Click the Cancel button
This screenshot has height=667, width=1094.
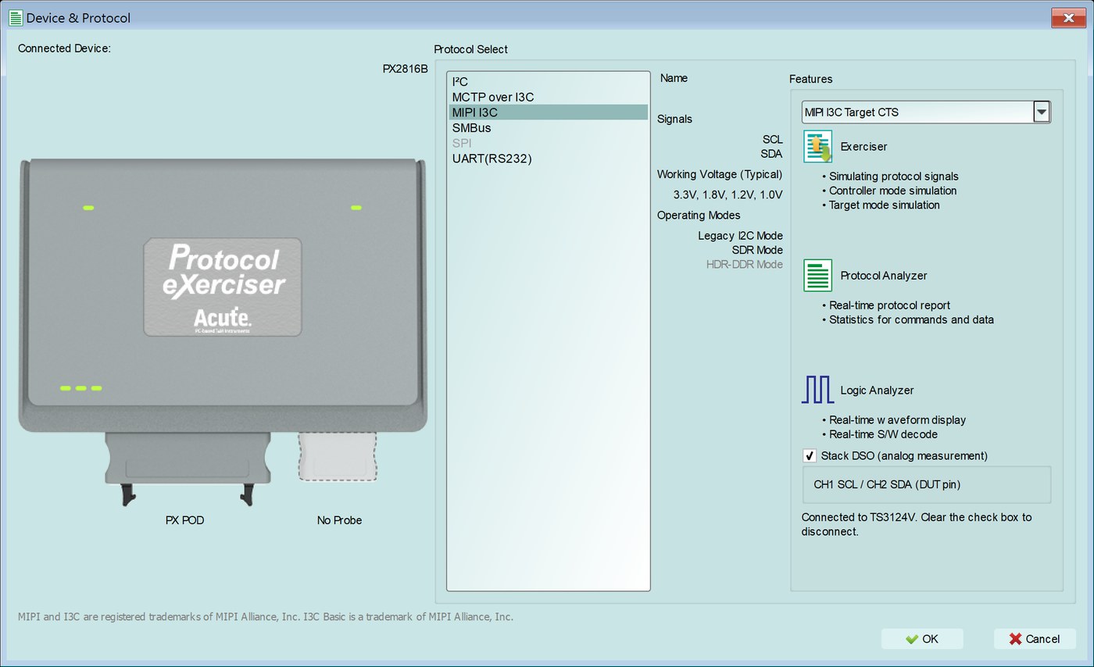1035,639
